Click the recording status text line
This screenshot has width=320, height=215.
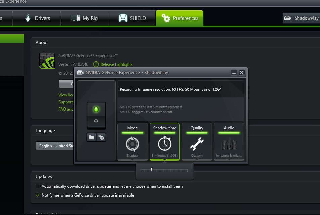pos(171,89)
